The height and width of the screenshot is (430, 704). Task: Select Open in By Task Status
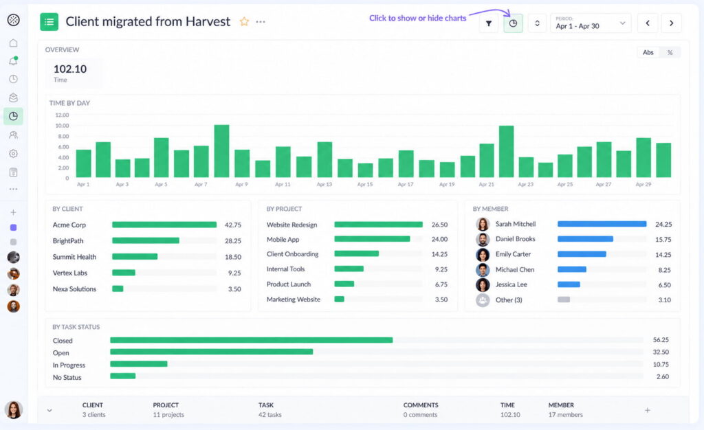pos(361,352)
